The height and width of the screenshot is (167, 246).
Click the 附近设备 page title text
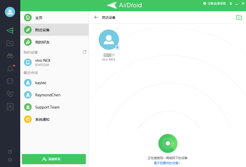tap(109, 18)
